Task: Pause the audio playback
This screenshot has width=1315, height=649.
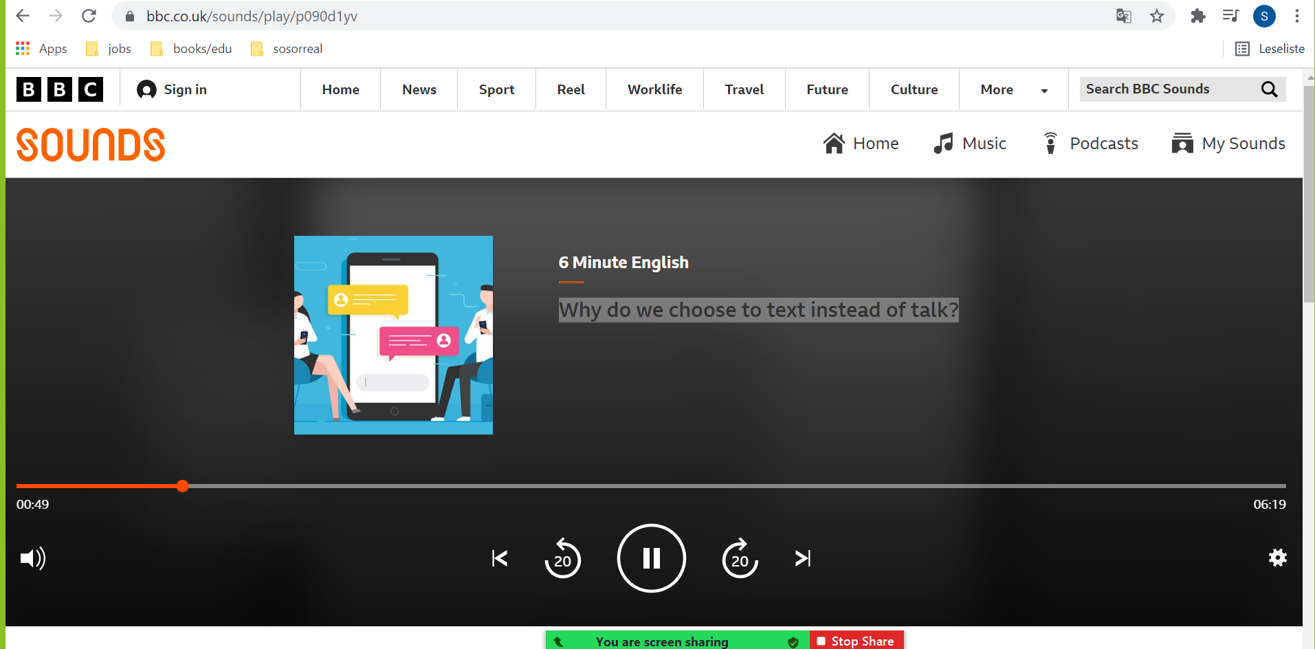Action: [651, 558]
